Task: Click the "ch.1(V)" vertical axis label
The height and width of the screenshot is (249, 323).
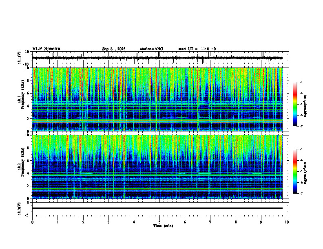Action: pos(20,58)
